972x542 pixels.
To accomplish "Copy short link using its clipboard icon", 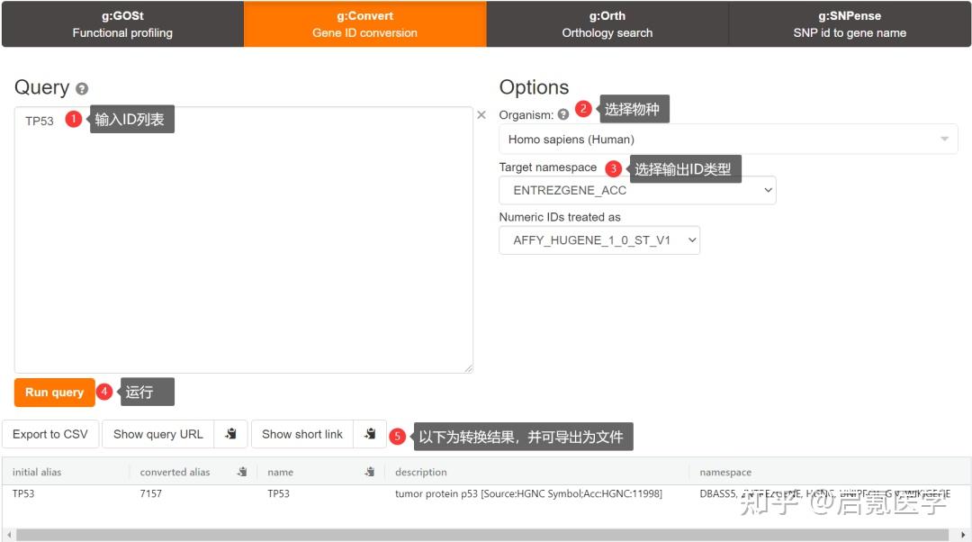I will pyautogui.click(x=370, y=434).
